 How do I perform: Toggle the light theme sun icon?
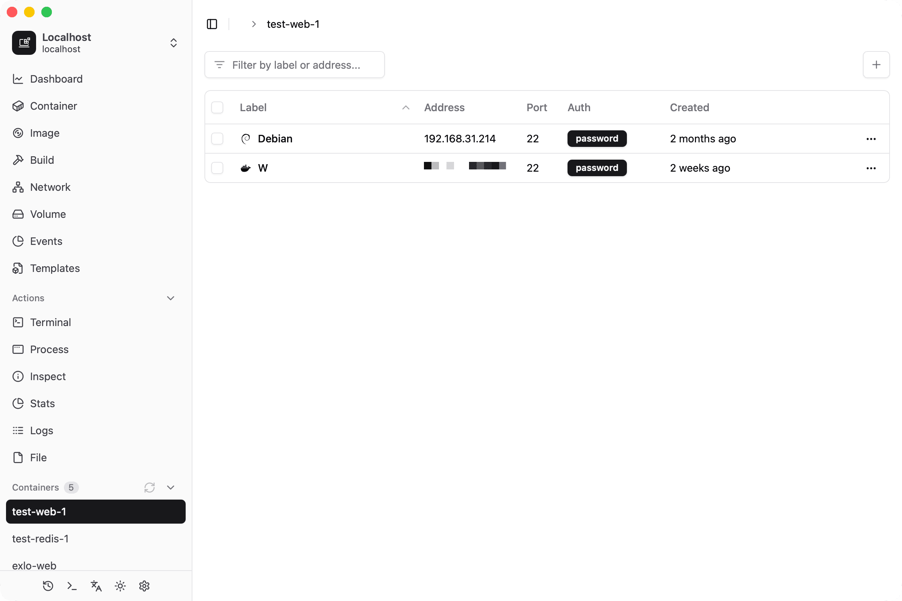pyautogui.click(x=120, y=586)
